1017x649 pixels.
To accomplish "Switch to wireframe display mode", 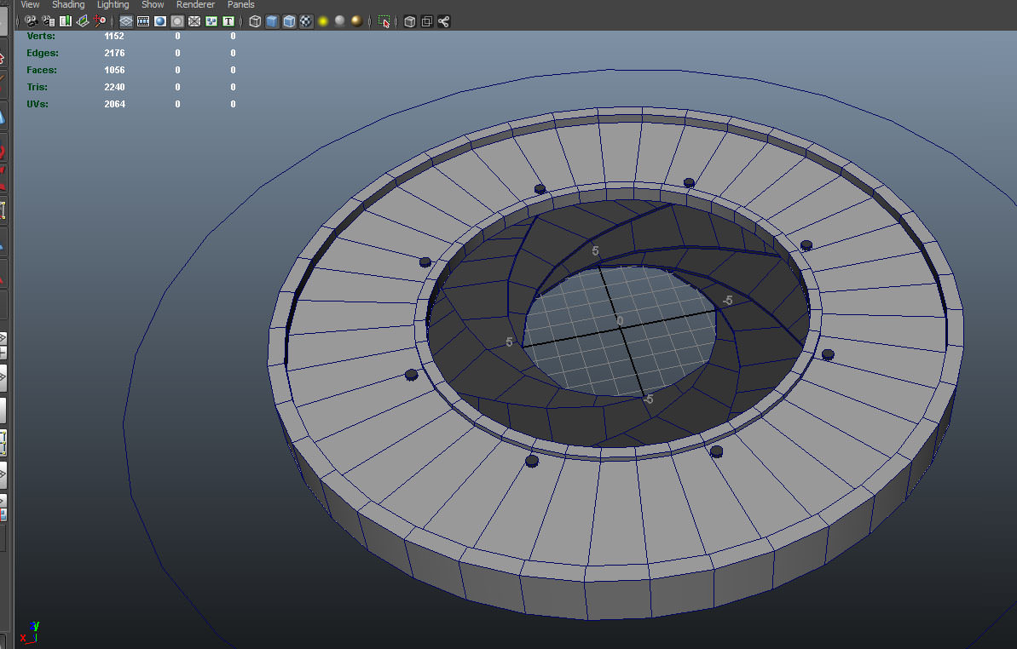I will (254, 21).
